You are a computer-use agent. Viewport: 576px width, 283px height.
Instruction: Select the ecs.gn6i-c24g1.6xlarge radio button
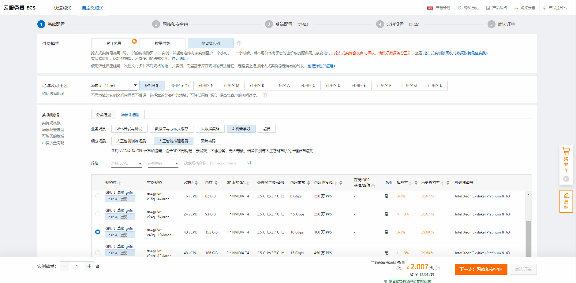(98, 214)
